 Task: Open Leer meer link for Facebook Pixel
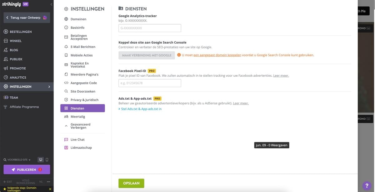pos(281,76)
